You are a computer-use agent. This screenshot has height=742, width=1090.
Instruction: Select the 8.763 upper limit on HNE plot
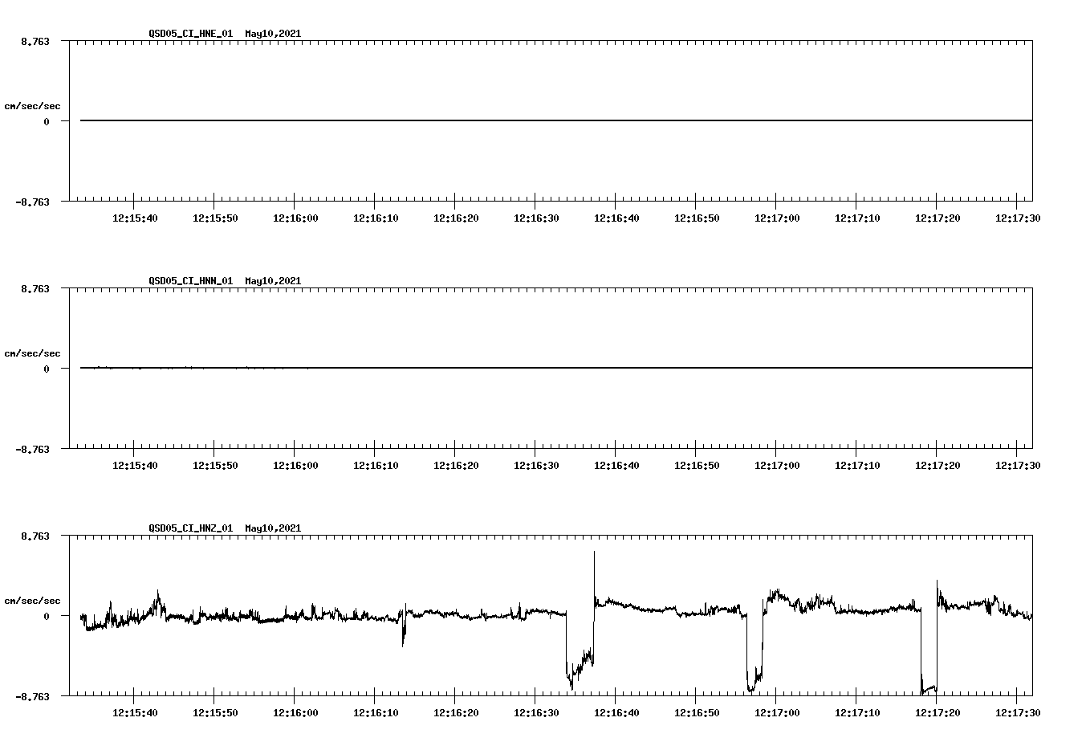coord(35,41)
